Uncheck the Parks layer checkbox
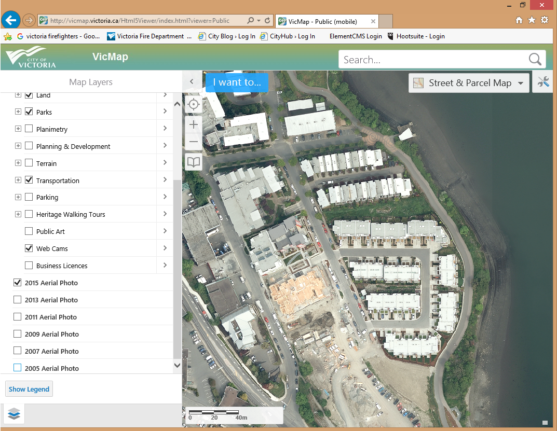 coord(29,112)
